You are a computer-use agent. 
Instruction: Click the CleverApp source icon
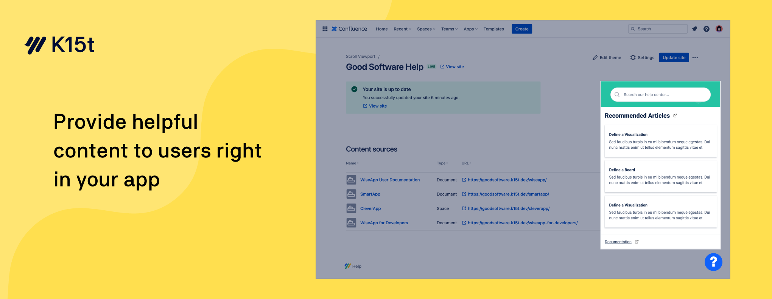(x=351, y=208)
